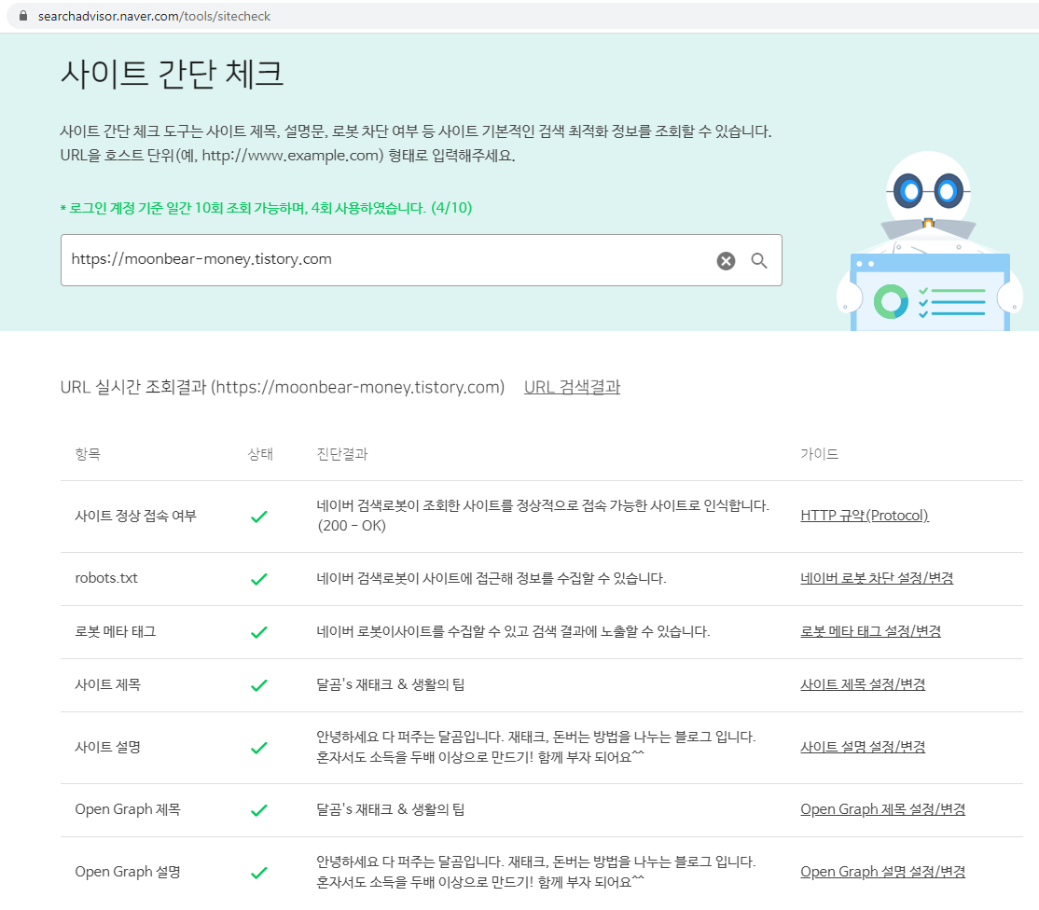The height and width of the screenshot is (910, 1039).
Task: Click the checkmark in 로봇 메타 태그 row
Action: click(259, 632)
